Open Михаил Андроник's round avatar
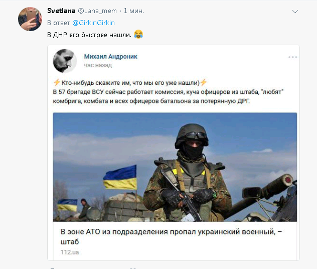The image size is (317, 269). [x=65, y=61]
